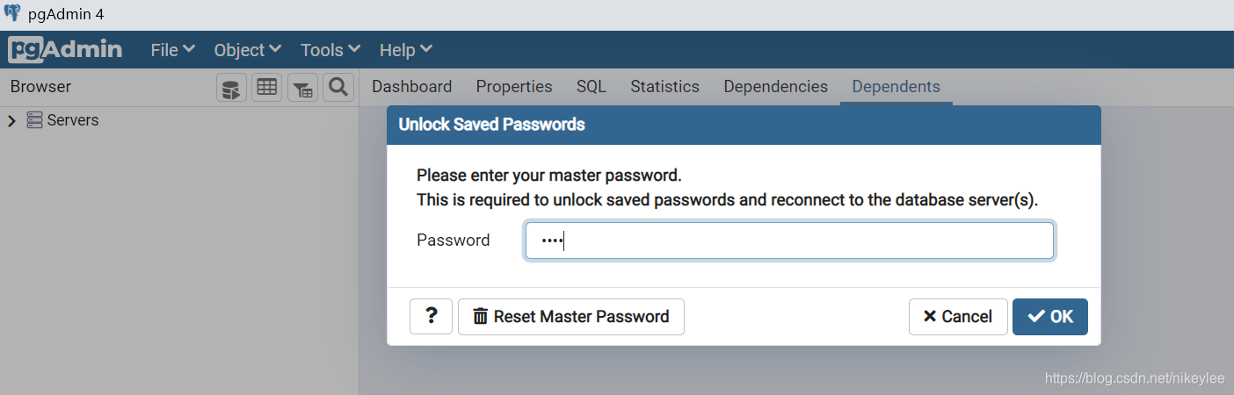Open the Statistics tab

tap(664, 87)
